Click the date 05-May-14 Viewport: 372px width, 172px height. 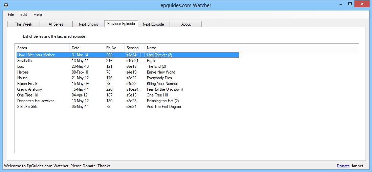(x=80, y=107)
